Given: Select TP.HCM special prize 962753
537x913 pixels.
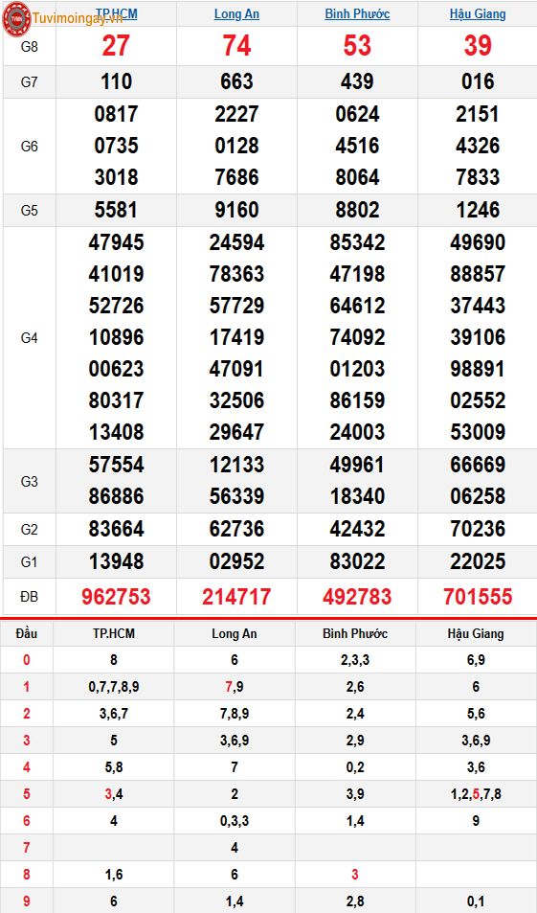Looking at the screenshot, I should click(117, 597).
